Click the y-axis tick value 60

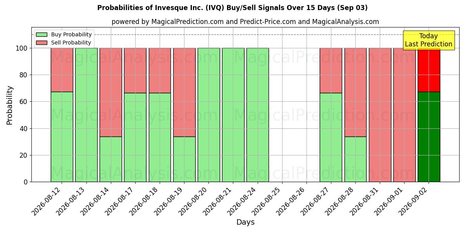coord(24,102)
